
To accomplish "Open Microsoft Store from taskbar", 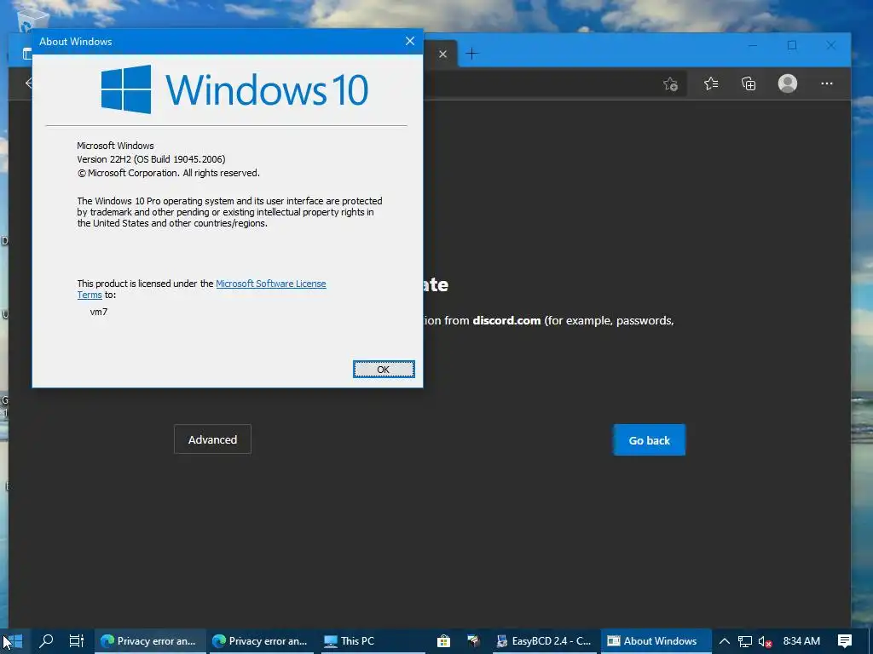I will click(443, 641).
